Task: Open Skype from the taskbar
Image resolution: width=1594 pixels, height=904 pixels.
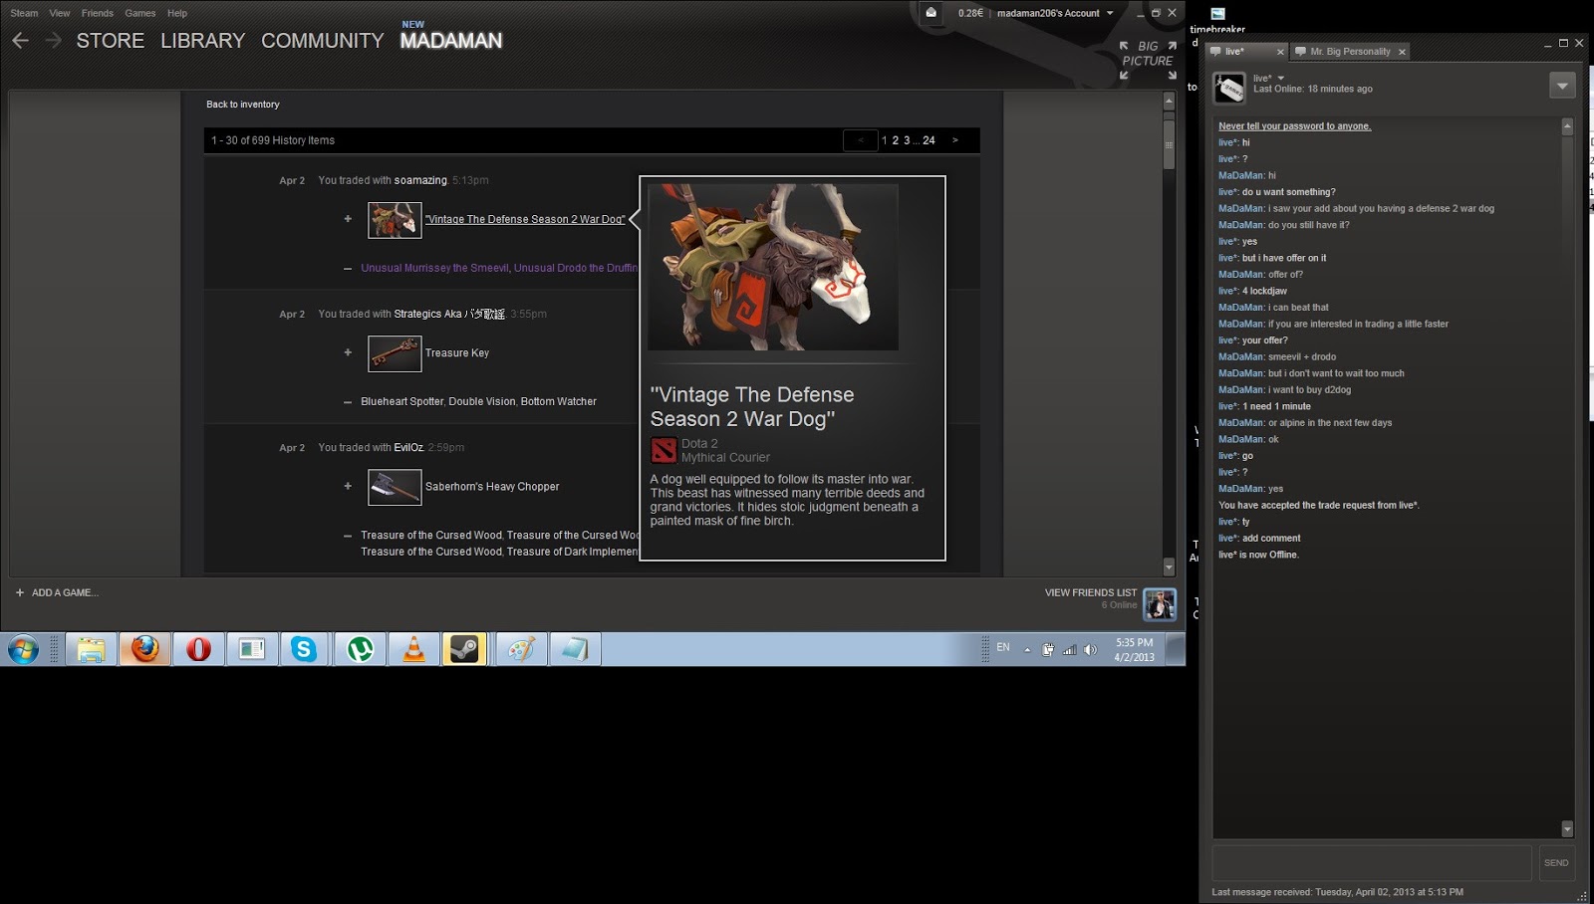Action: [304, 650]
